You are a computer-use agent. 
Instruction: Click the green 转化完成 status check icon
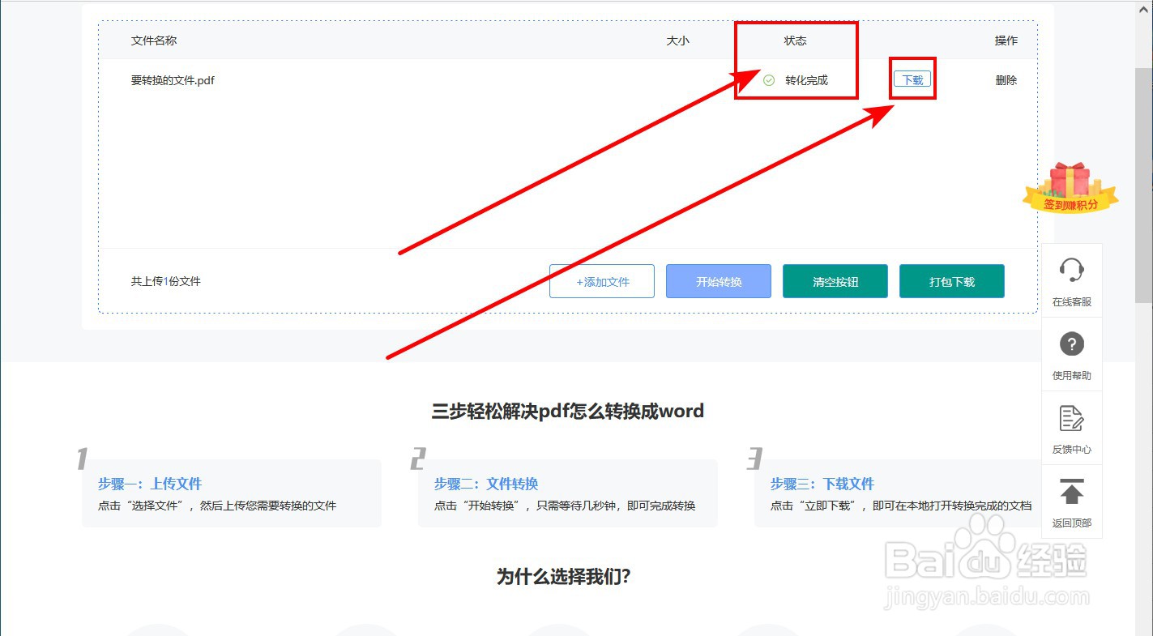[x=768, y=80]
